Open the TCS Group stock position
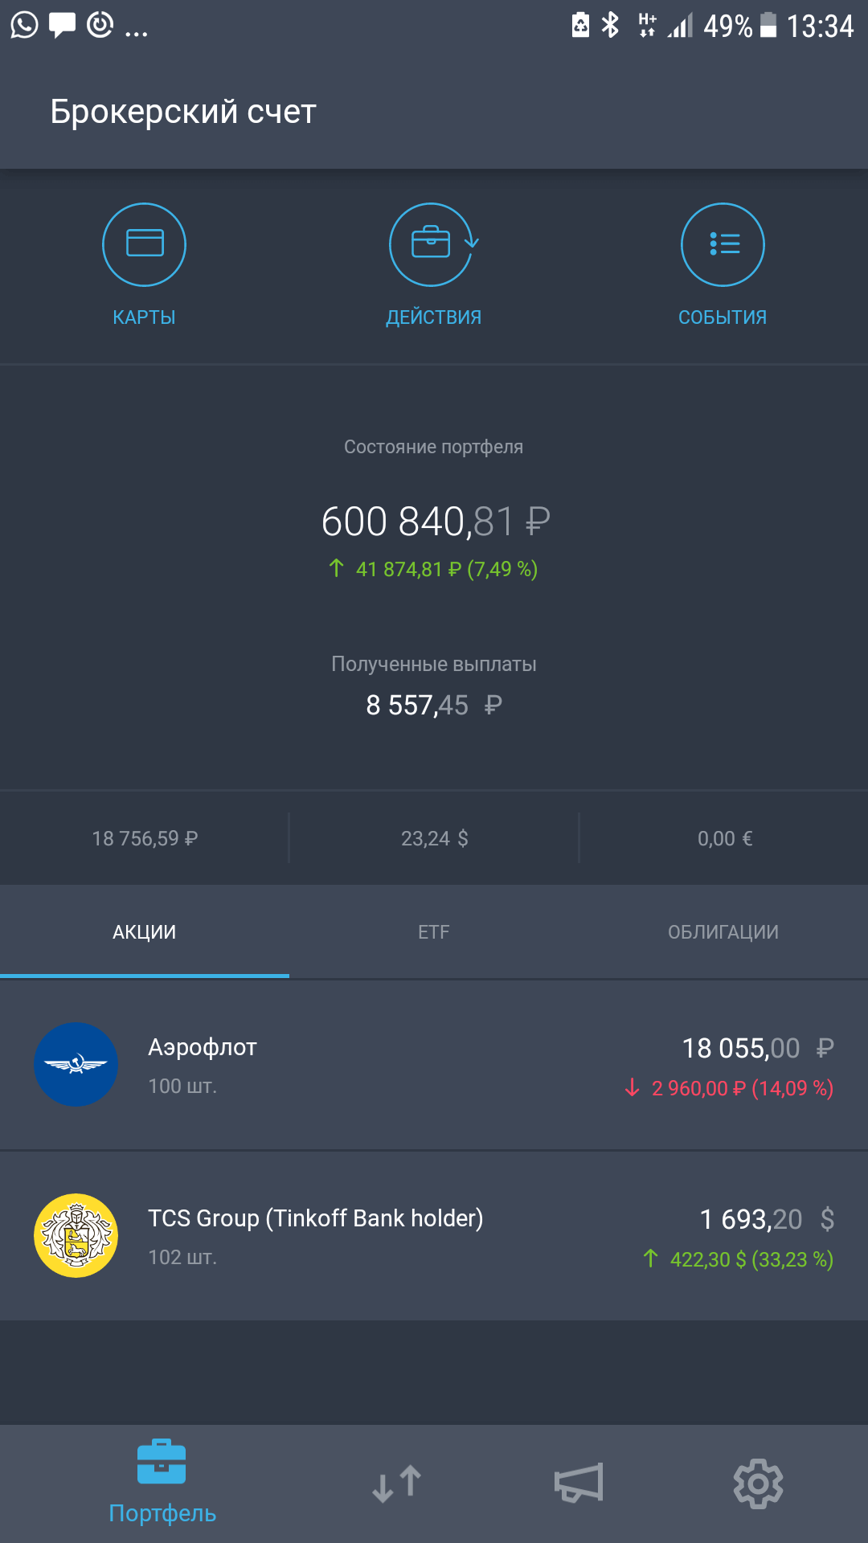 tap(434, 1236)
